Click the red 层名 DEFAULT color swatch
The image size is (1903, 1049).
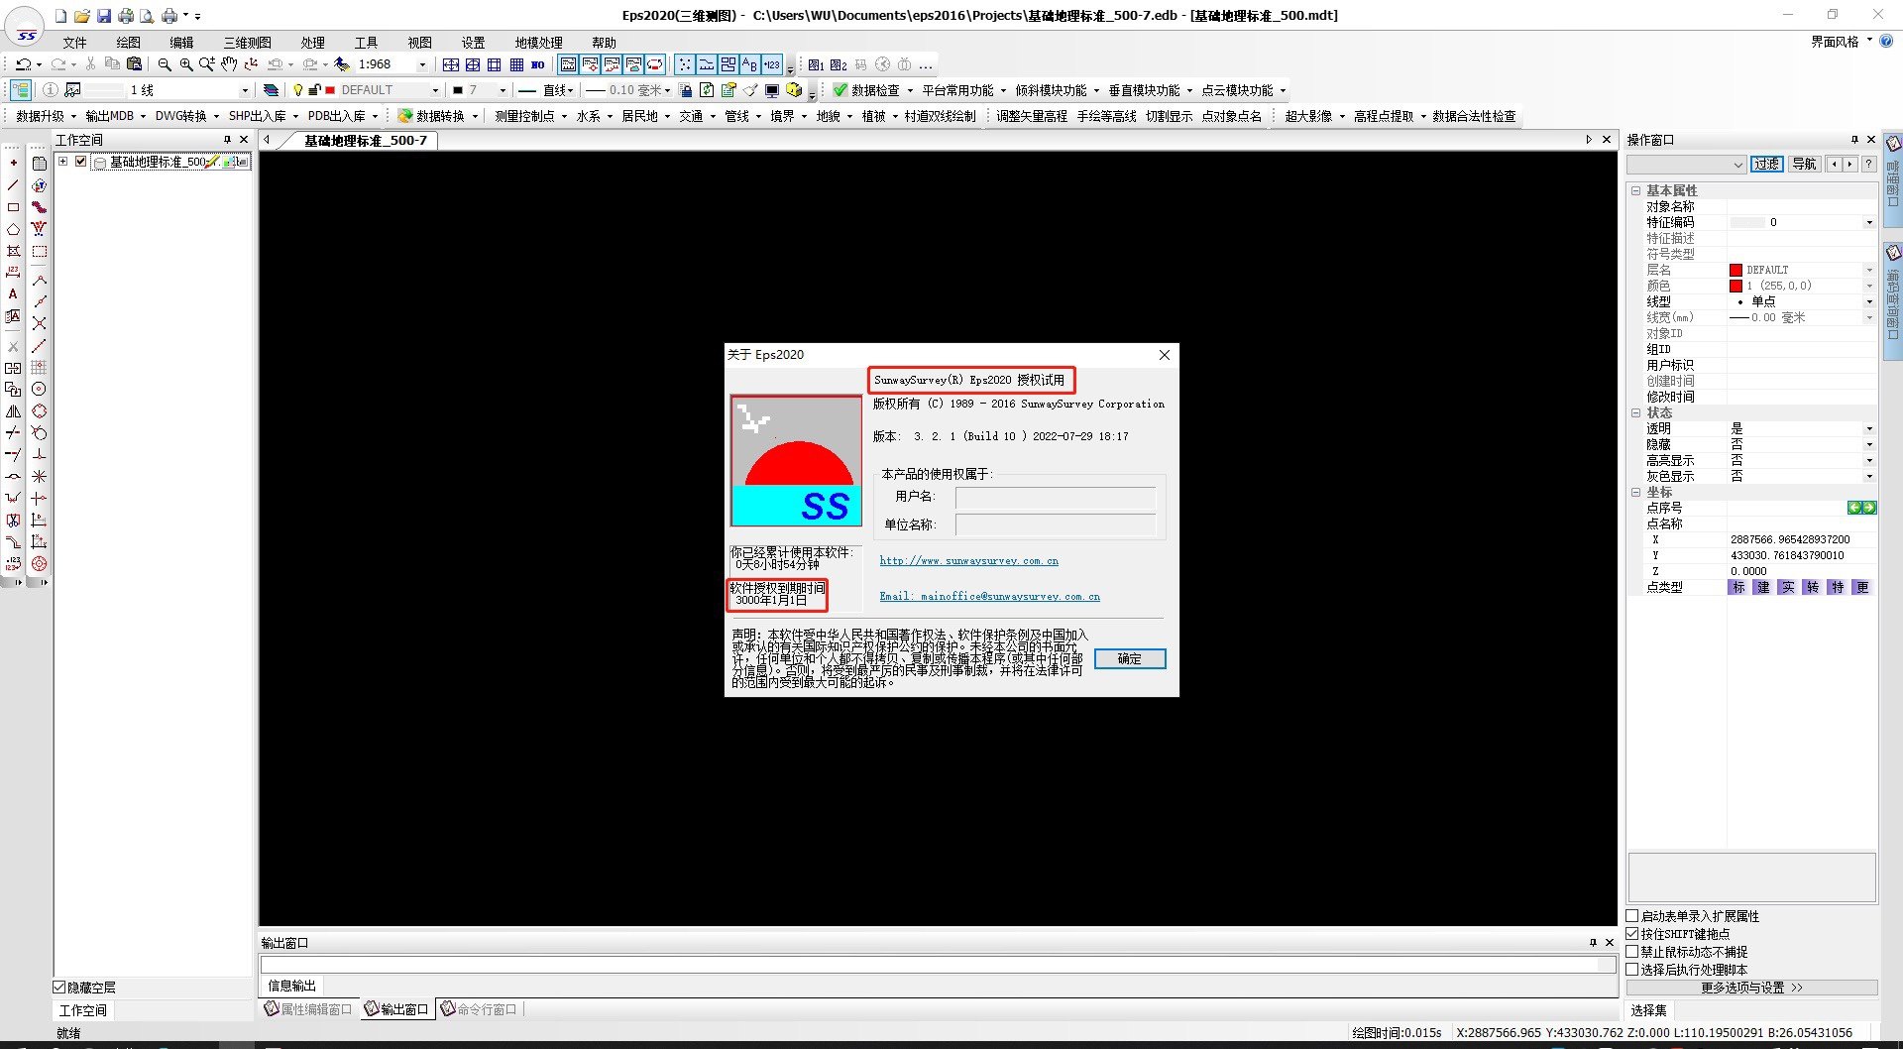point(1735,270)
